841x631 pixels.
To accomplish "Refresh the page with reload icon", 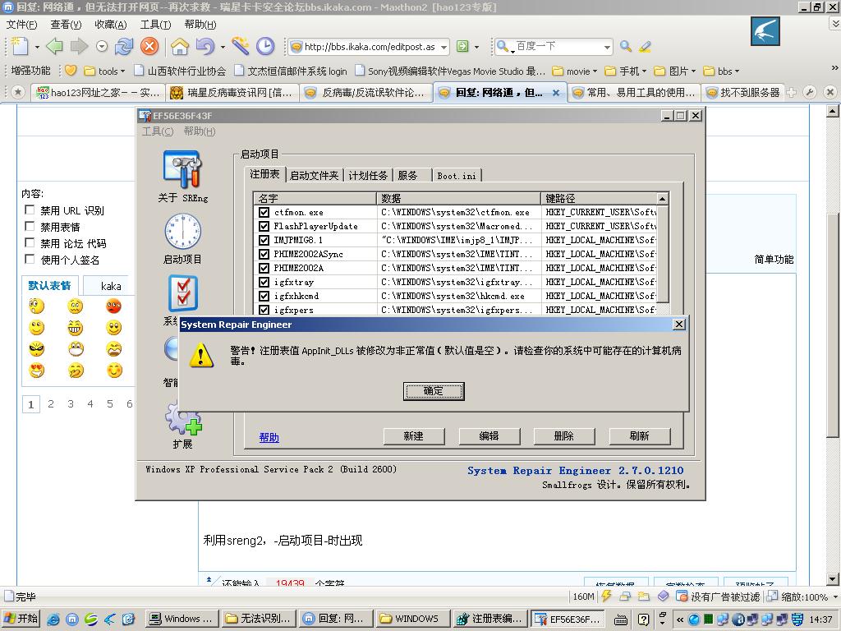I will (125, 47).
